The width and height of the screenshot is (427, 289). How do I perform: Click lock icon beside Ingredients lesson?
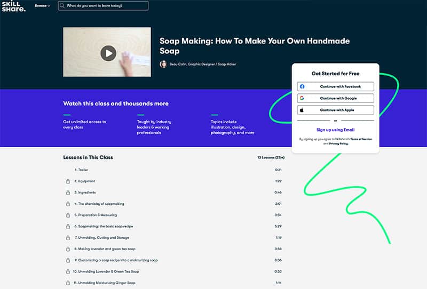coord(68,192)
